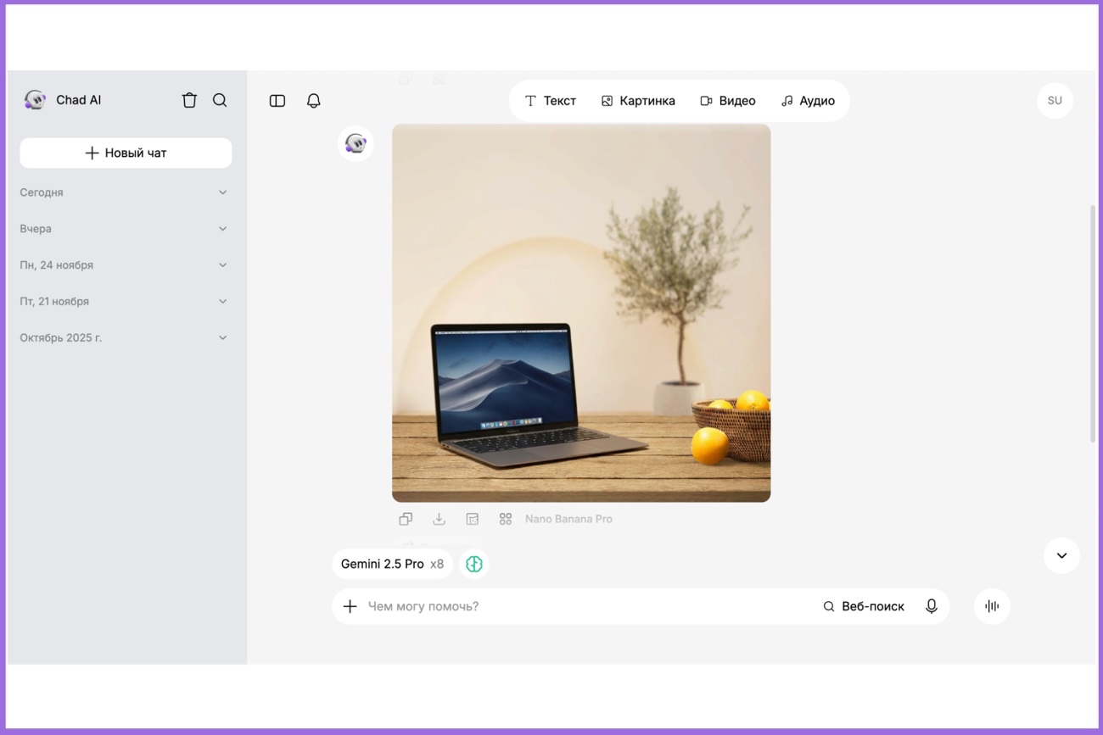This screenshot has width=1103, height=735.
Task: Switch to the Картинка tab
Action: point(638,101)
